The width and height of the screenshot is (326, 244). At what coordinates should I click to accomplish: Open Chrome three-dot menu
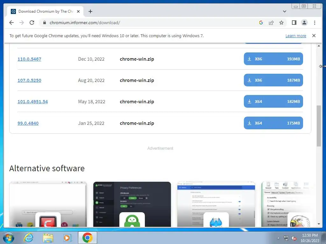315,23
